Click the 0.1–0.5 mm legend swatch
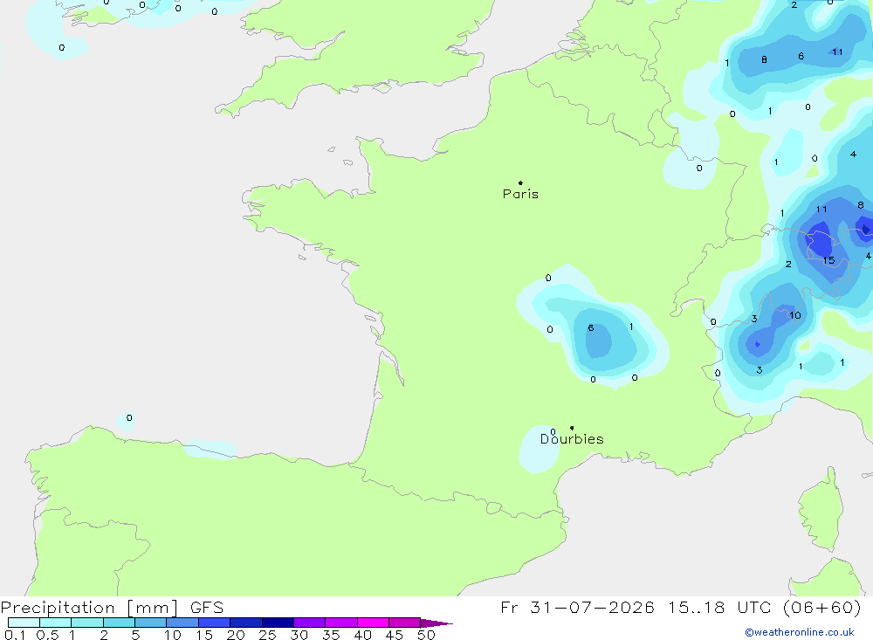 tap(24, 623)
